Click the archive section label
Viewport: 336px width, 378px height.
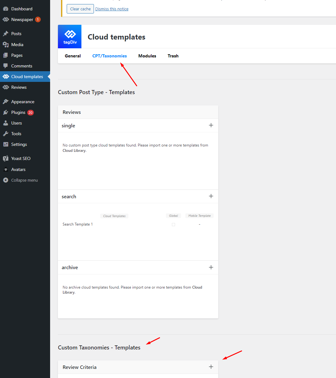(x=70, y=267)
